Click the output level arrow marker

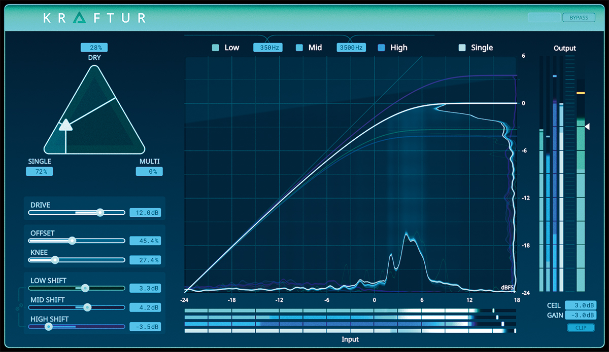[x=587, y=127]
